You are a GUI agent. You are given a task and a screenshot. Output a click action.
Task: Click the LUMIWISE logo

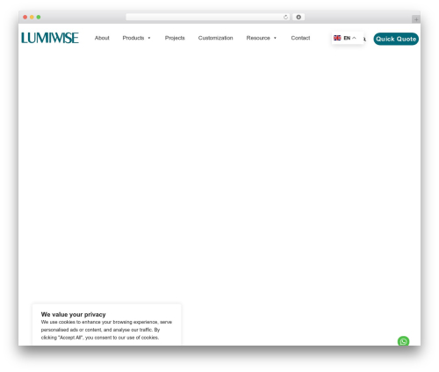click(x=50, y=38)
